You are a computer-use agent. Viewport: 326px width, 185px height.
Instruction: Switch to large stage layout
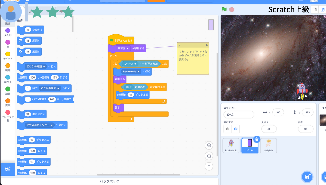pyautogui.click(x=322, y=9)
